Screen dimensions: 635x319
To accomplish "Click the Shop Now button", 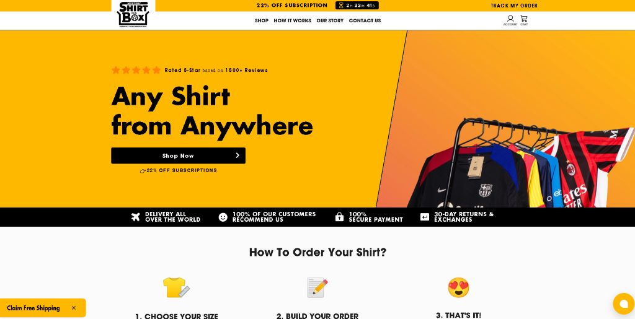I will pos(178,155).
